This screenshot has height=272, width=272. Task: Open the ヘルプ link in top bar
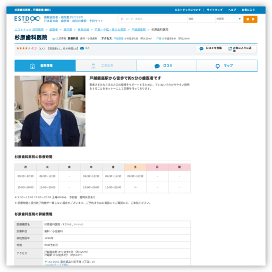click(x=232, y=10)
